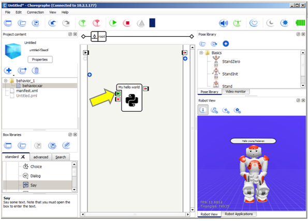Switch to the advanced box library tab

(x=41, y=157)
